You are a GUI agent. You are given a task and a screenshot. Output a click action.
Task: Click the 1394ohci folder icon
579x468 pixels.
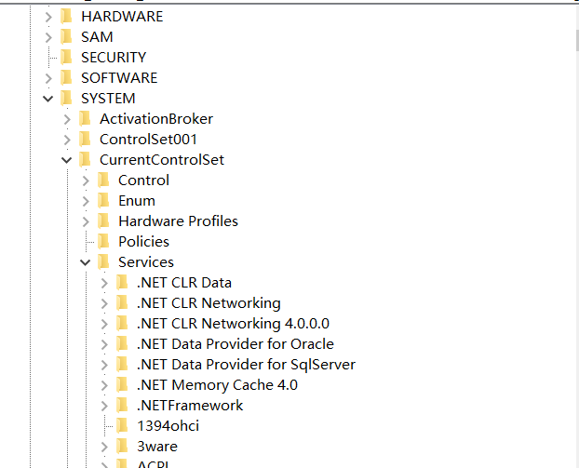pyautogui.click(x=122, y=426)
